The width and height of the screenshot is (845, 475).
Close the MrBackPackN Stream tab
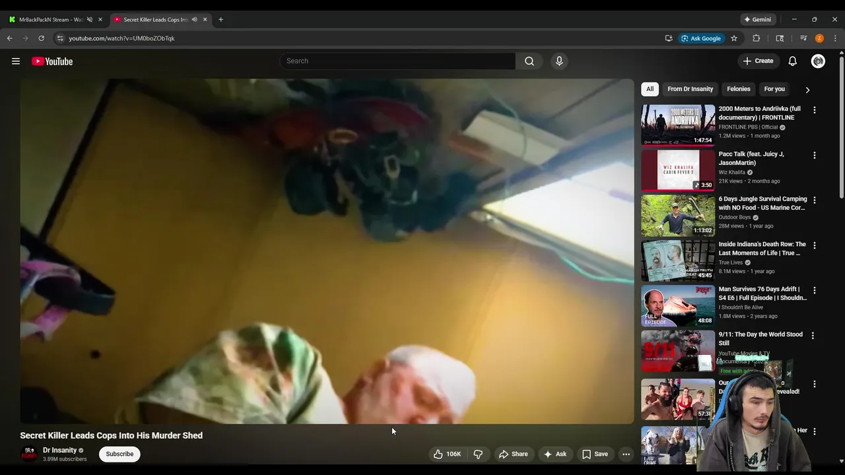pyautogui.click(x=100, y=20)
